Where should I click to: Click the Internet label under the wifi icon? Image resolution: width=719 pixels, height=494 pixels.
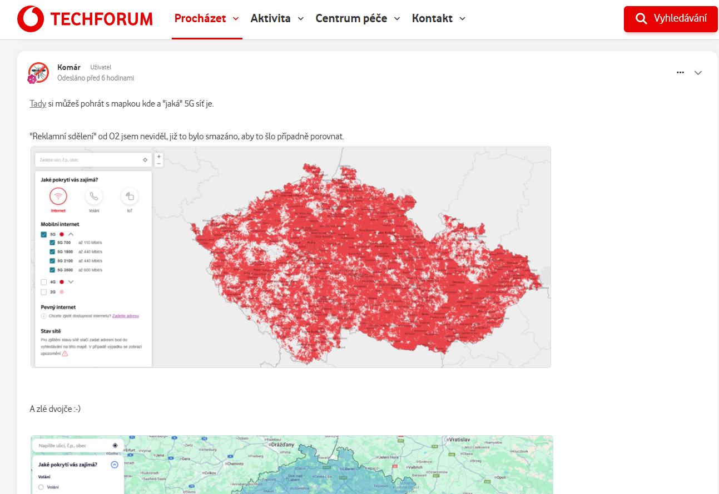58,211
